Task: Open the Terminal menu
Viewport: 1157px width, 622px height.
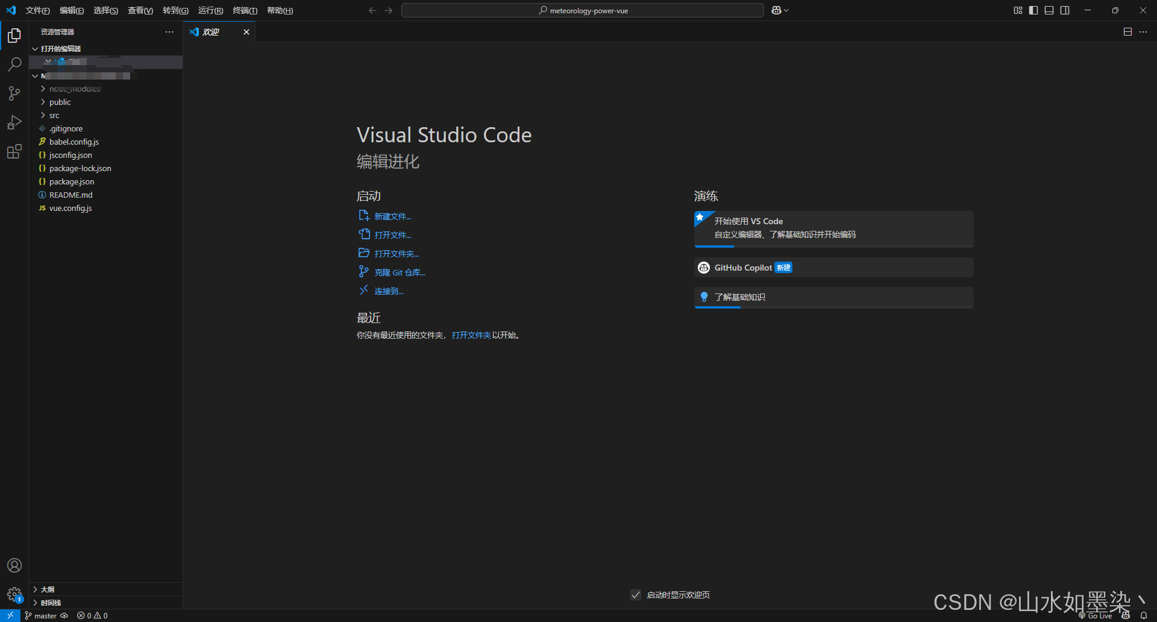Action: tap(245, 10)
